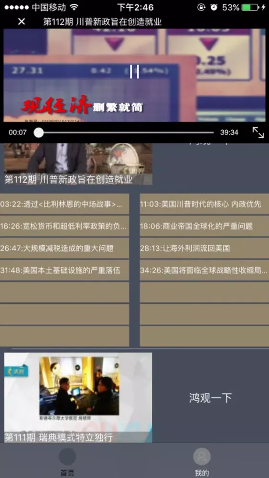Tap the alarm clock icon in status bar
The height and width of the screenshot is (478, 269).
point(214,7)
